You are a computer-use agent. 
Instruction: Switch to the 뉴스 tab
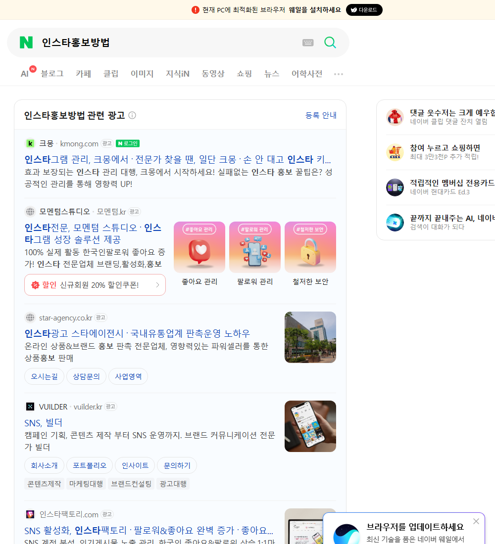pos(272,74)
